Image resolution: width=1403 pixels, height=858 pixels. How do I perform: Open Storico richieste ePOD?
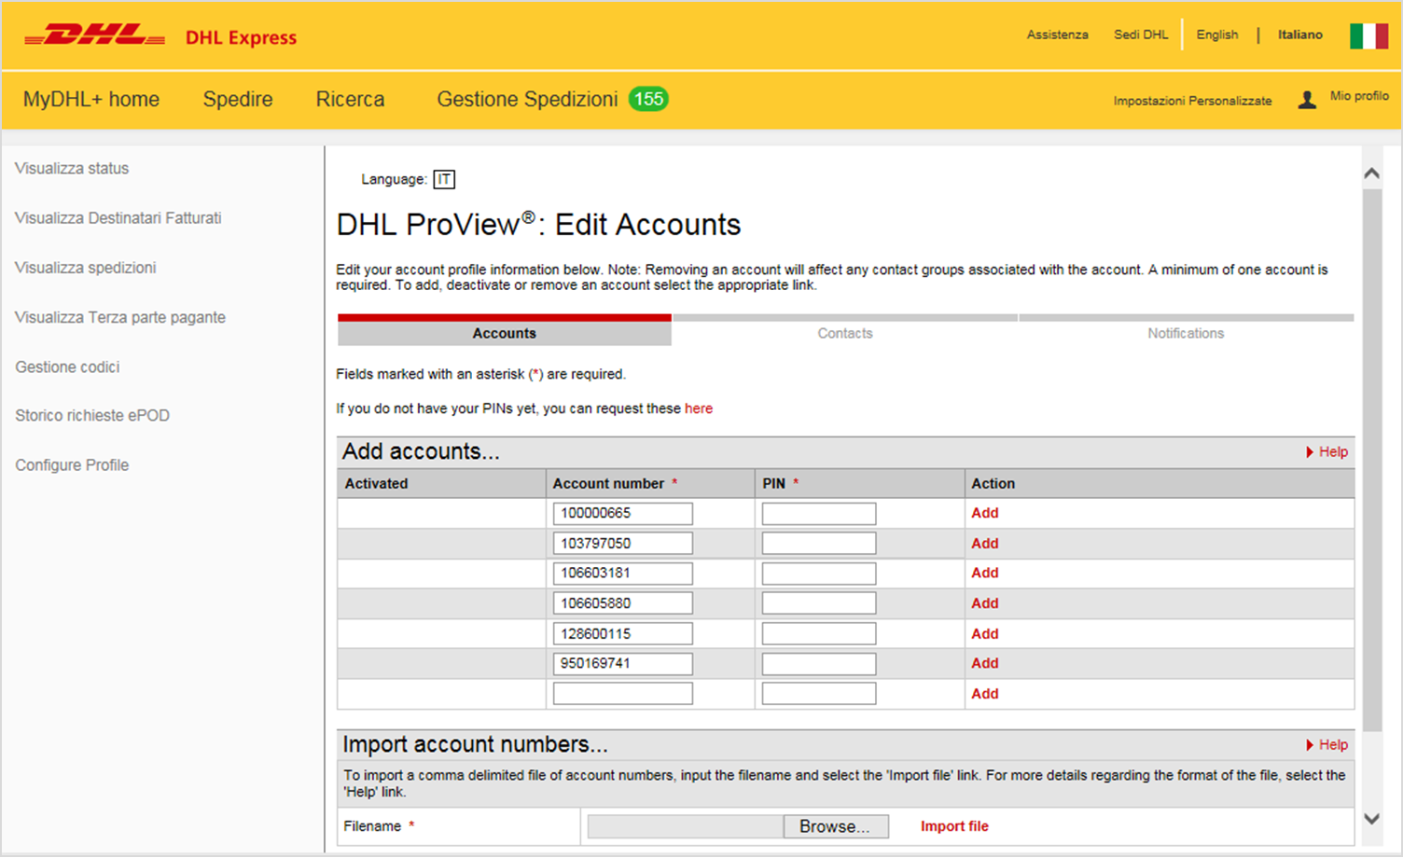coord(92,415)
